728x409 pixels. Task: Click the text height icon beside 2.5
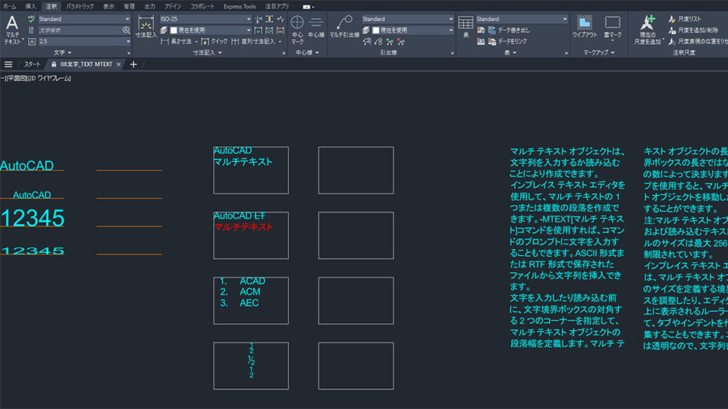coord(32,42)
